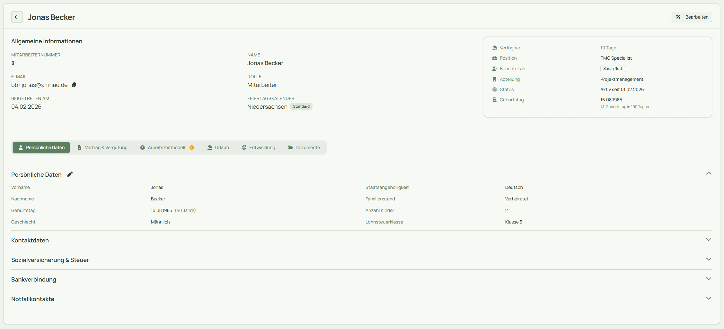The image size is (724, 329).
Task: Click '41. Geburtstag in 190 Tagen' note
Action: pos(624,107)
